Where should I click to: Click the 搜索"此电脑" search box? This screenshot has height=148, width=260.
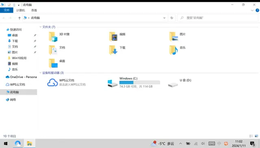[218, 18]
